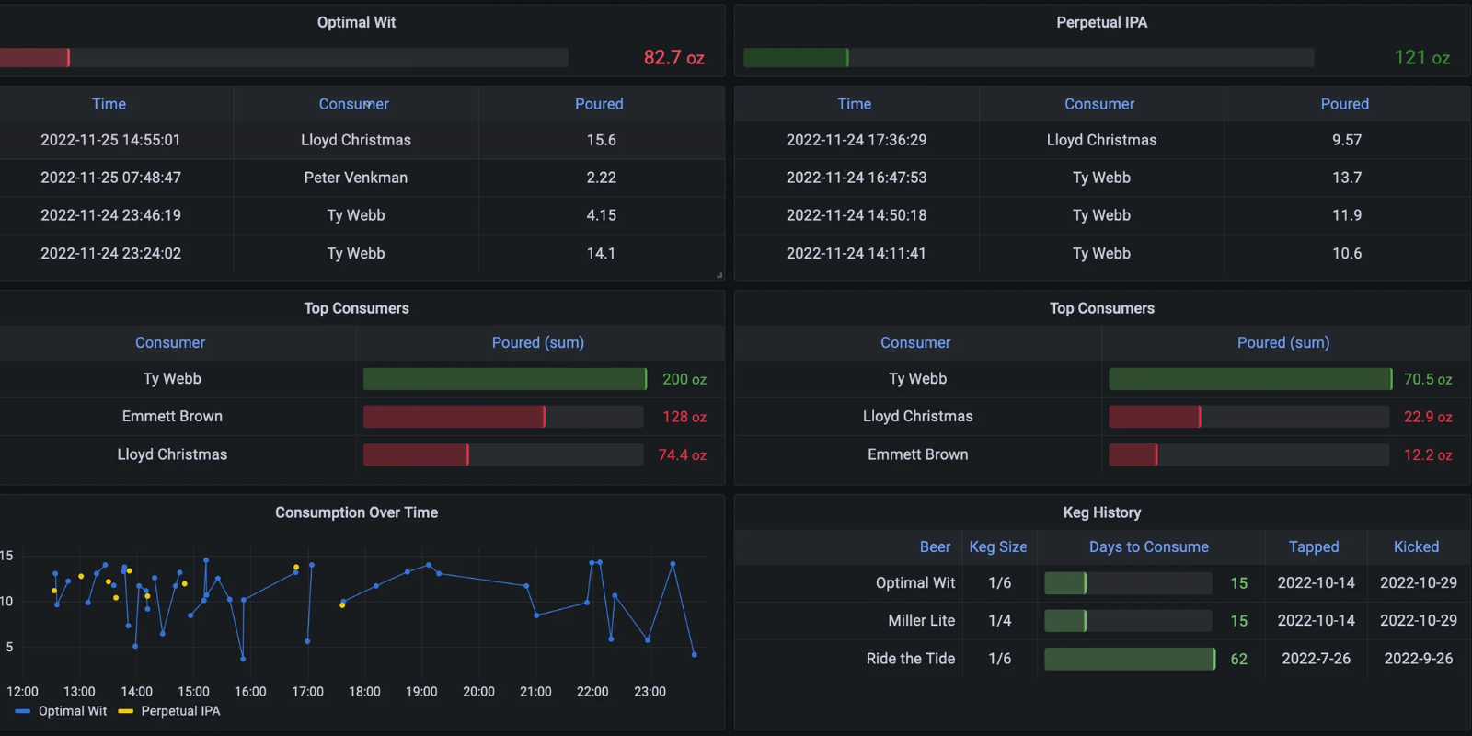This screenshot has width=1472, height=736.
Task: Click the Miller Lite 1/4 keg size cell
Action: click(x=999, y=621)
